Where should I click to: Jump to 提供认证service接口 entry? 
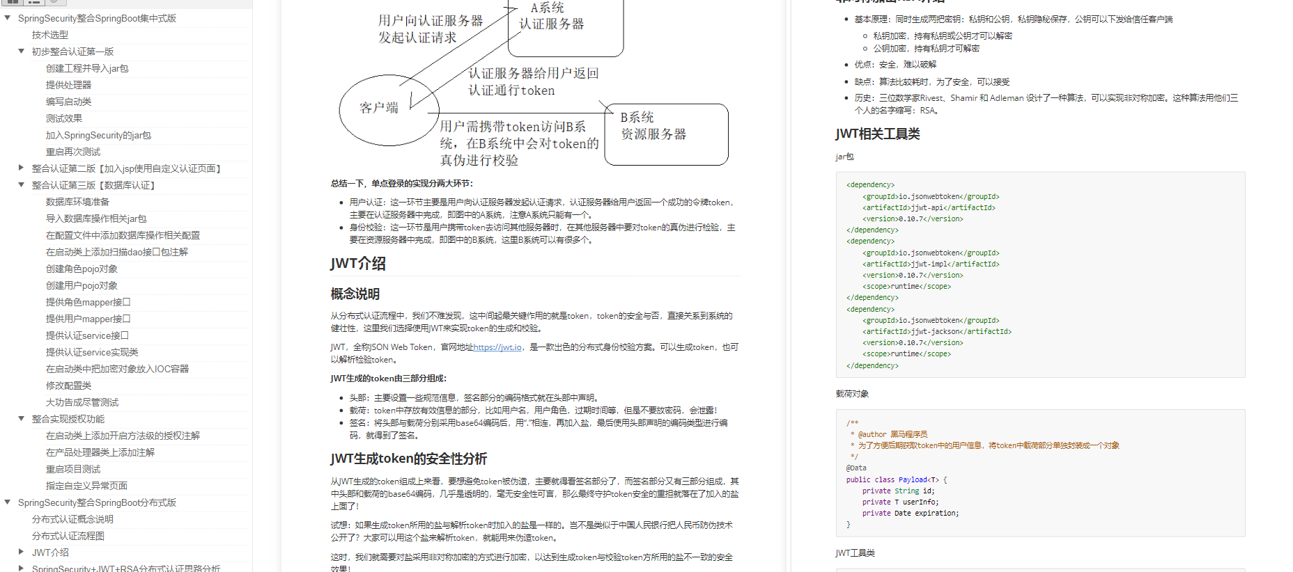(87, 335)
